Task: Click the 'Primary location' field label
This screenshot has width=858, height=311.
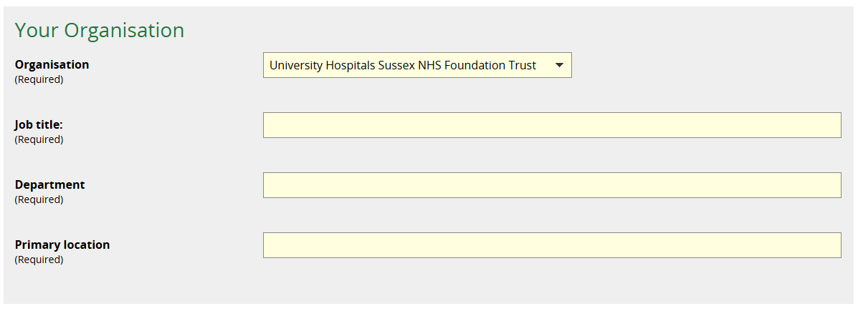Action: [62, 245]
